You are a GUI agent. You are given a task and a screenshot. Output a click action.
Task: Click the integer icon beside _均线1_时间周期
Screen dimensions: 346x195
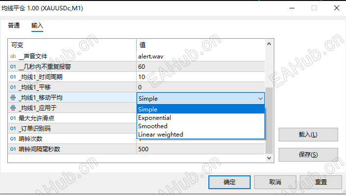[13, 77]
